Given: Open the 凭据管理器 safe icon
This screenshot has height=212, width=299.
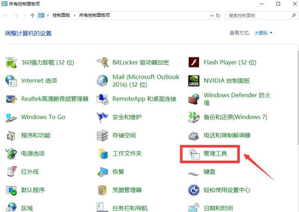Looking at the screenshot, I should (x=102, y=190).
